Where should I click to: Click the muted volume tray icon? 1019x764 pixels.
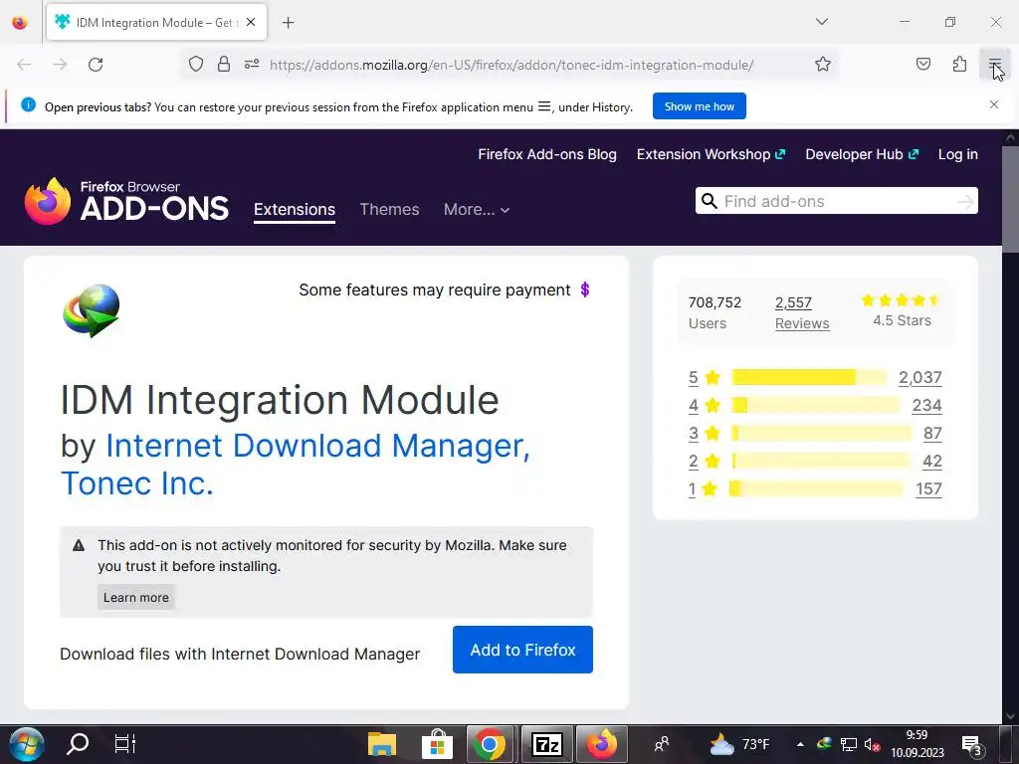pos(872,744)
